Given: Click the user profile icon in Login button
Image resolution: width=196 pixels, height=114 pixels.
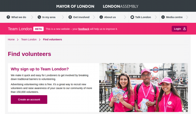Looking at the screenshot, I should click(x=184, y=29).
